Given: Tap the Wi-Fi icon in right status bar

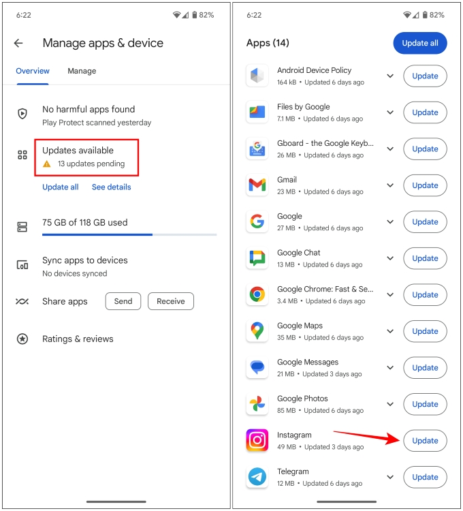Looking at the screenshot, I should pyautogui.click(x=406, y=15).
